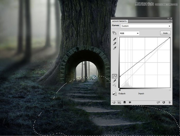Click the black point input slider
180x136 pixels.
click(120, 90)
